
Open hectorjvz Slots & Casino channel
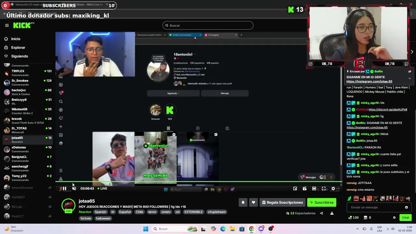tap(28, 92)
